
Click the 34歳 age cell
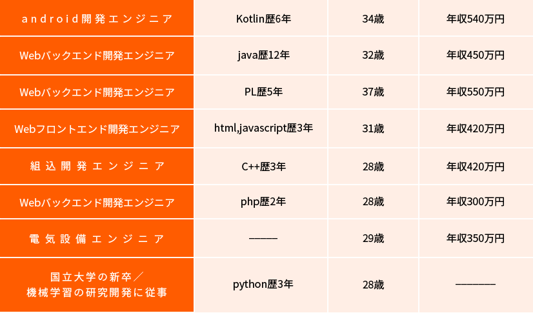[373, 19]
